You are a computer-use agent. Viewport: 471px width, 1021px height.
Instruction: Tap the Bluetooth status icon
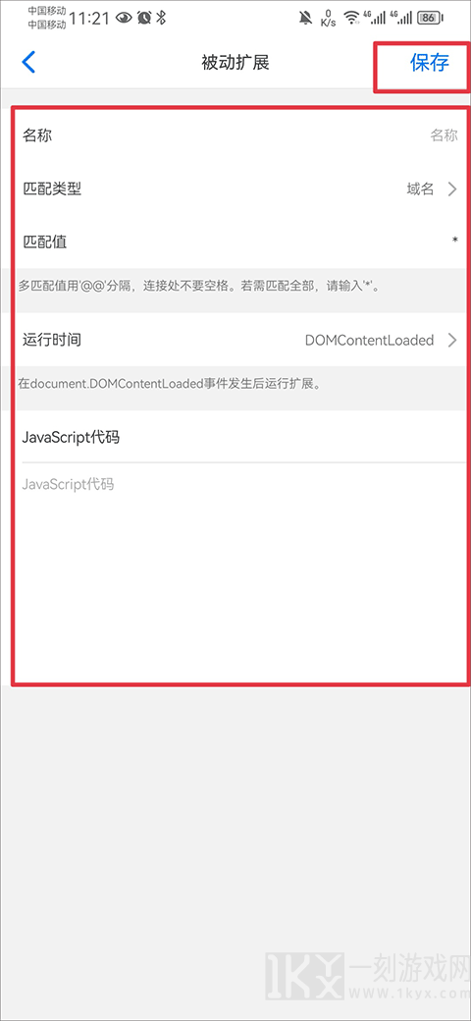click(161, 19)
